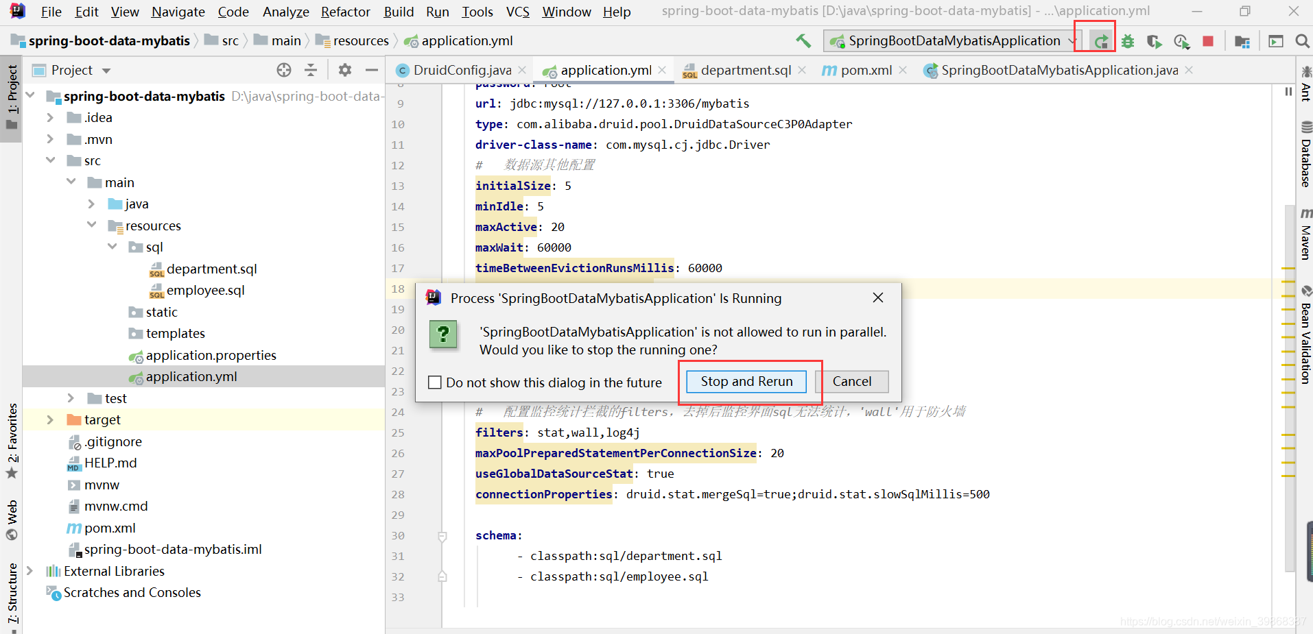1313x634 pixels.
Task: Close the pom.xml editor tab
Action: tap(903, 70)
